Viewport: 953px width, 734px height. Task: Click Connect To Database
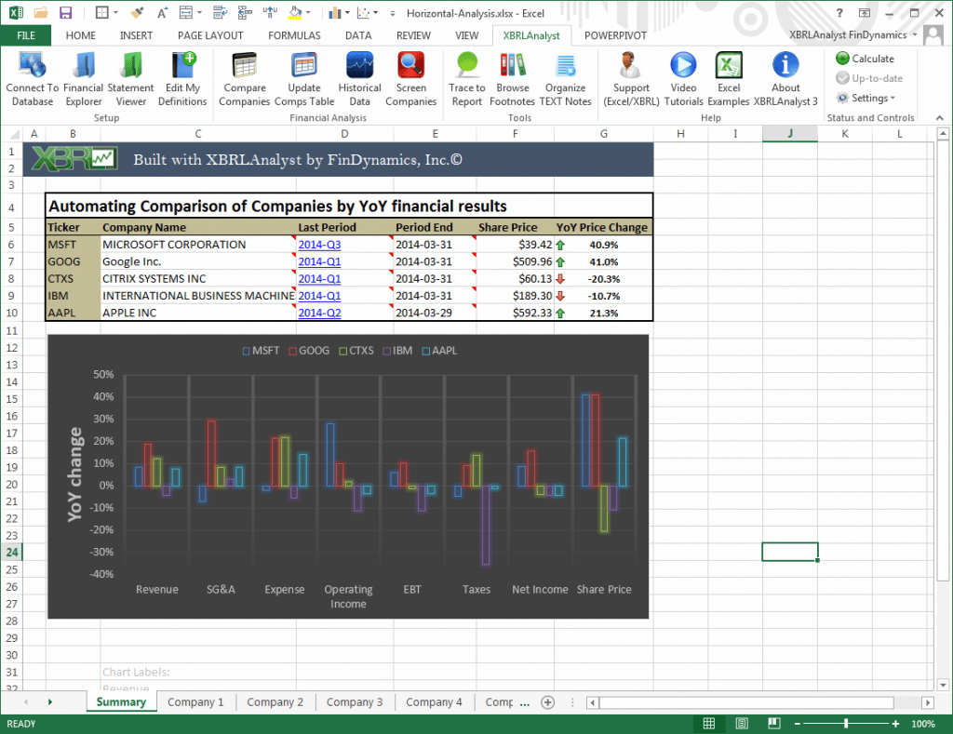point(33,78)
